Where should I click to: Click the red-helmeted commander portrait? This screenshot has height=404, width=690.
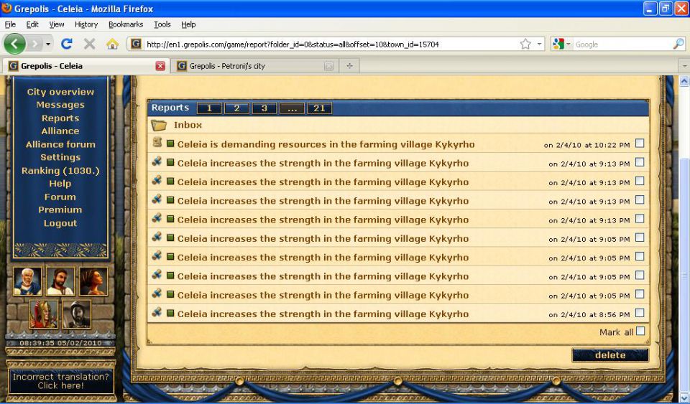click(x=44, y=314)
